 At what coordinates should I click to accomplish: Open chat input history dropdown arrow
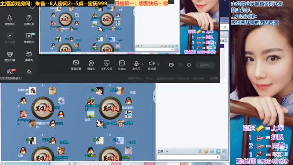(x=218, y=157)
